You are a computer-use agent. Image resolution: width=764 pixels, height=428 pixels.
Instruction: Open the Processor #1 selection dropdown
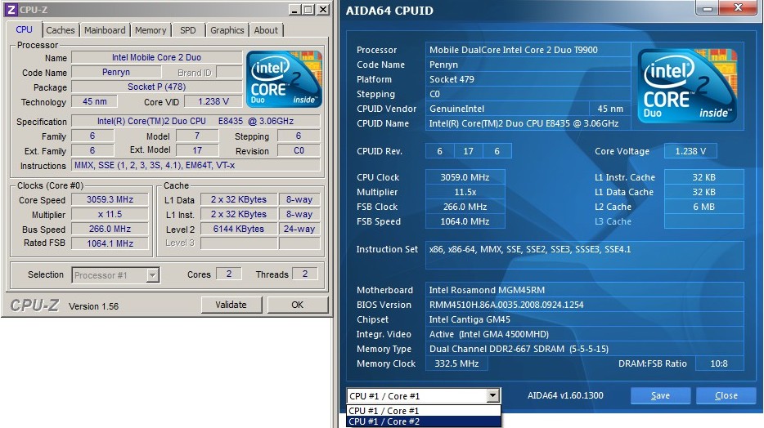coord(115,275)
